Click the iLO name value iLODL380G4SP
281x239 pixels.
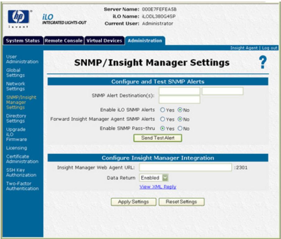(159, 16)
